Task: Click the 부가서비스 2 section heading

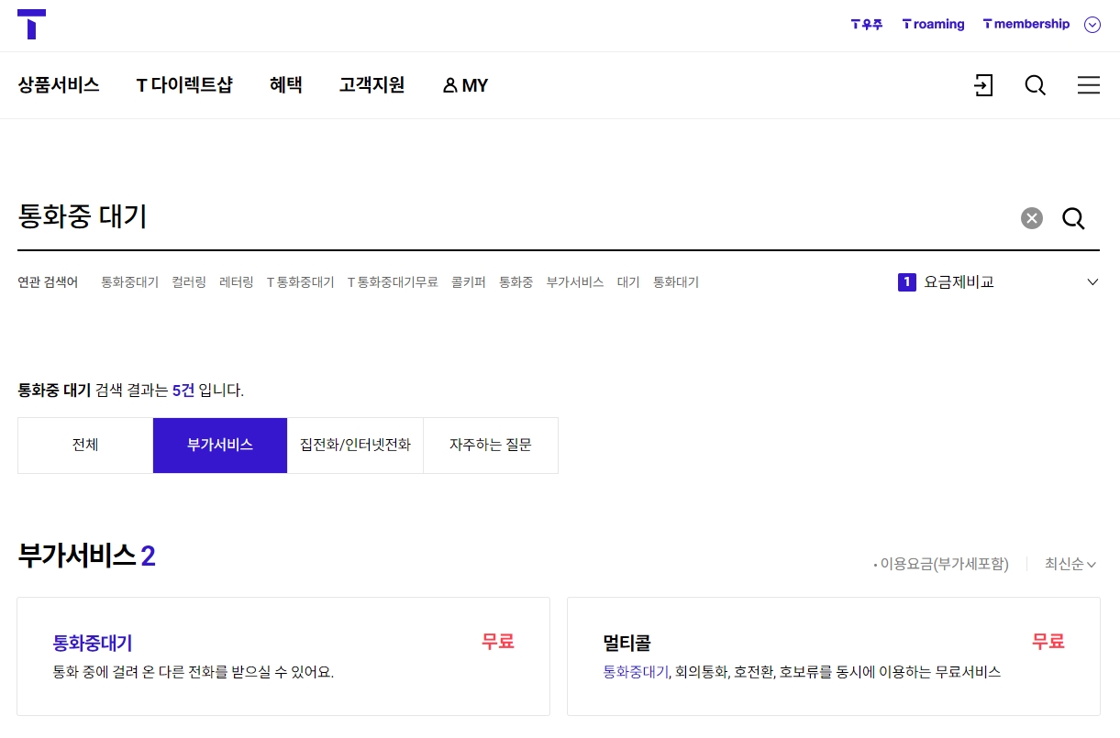Action: pos(86,556)
